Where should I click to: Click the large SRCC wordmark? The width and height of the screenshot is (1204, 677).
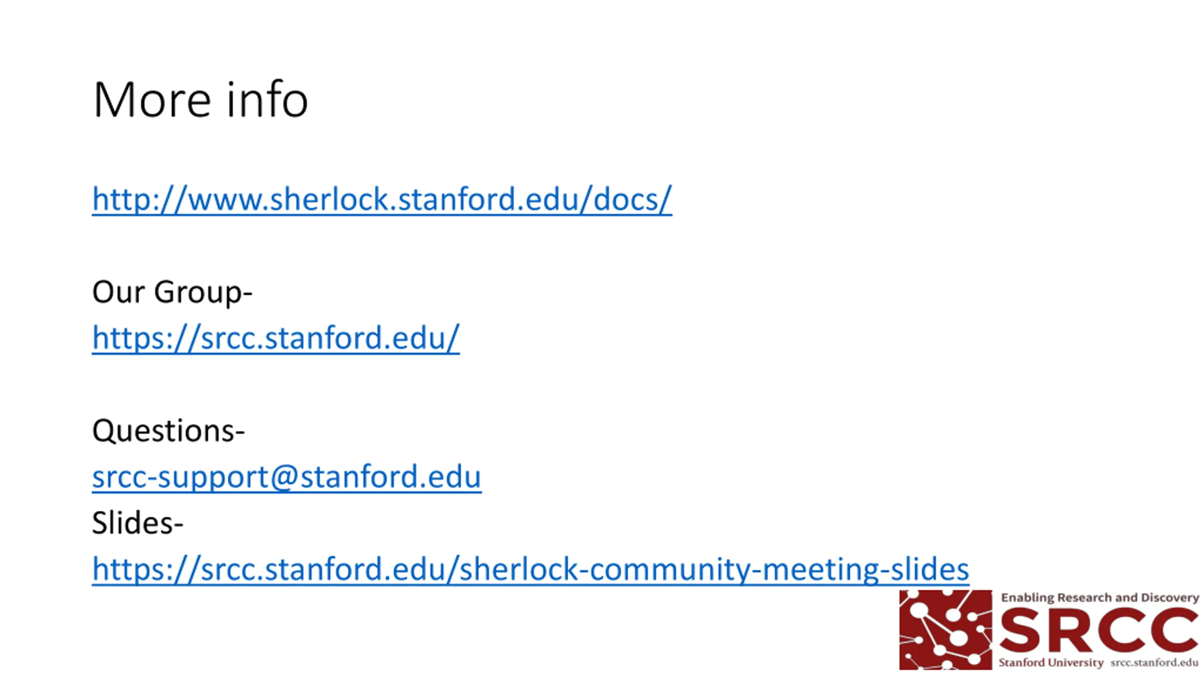point(1098,630)
